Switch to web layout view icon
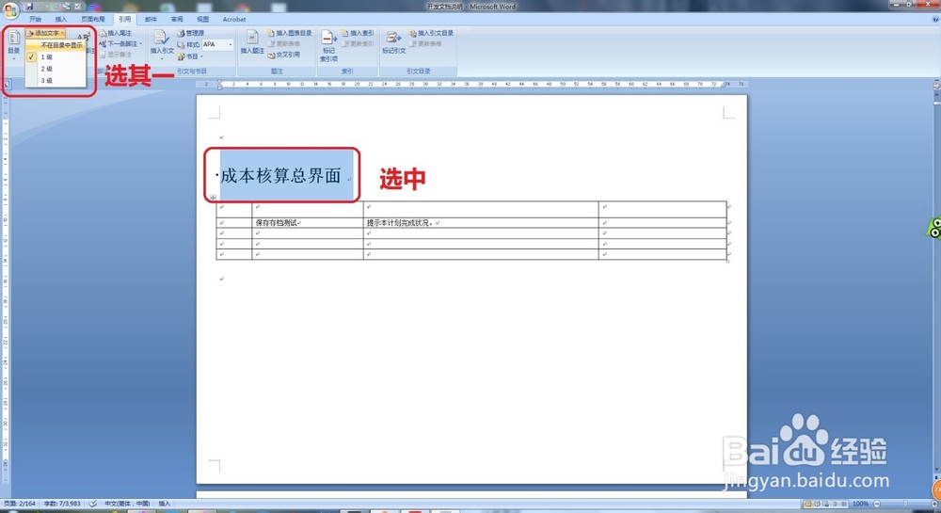The image size is (941, 513). [826, 504]
